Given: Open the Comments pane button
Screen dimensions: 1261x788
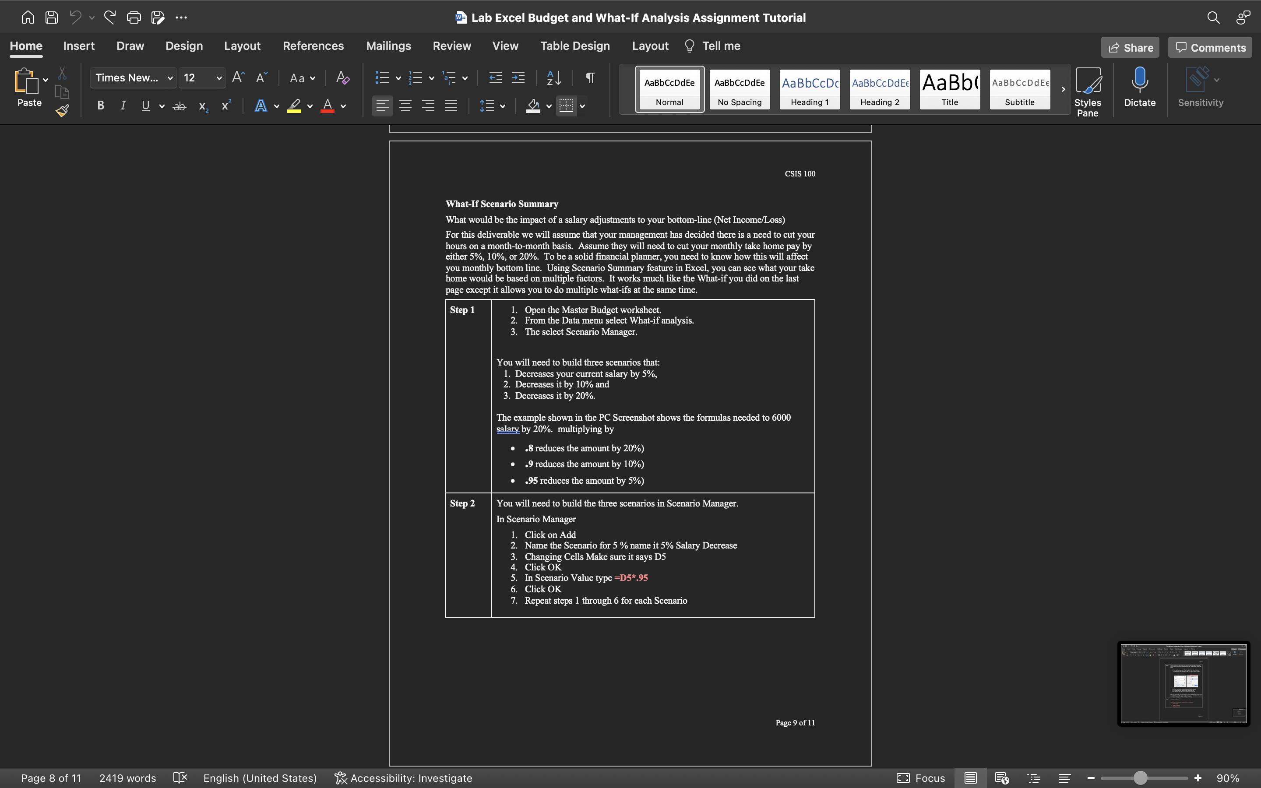Looking at the screenshot, I should click(1210, 47).
